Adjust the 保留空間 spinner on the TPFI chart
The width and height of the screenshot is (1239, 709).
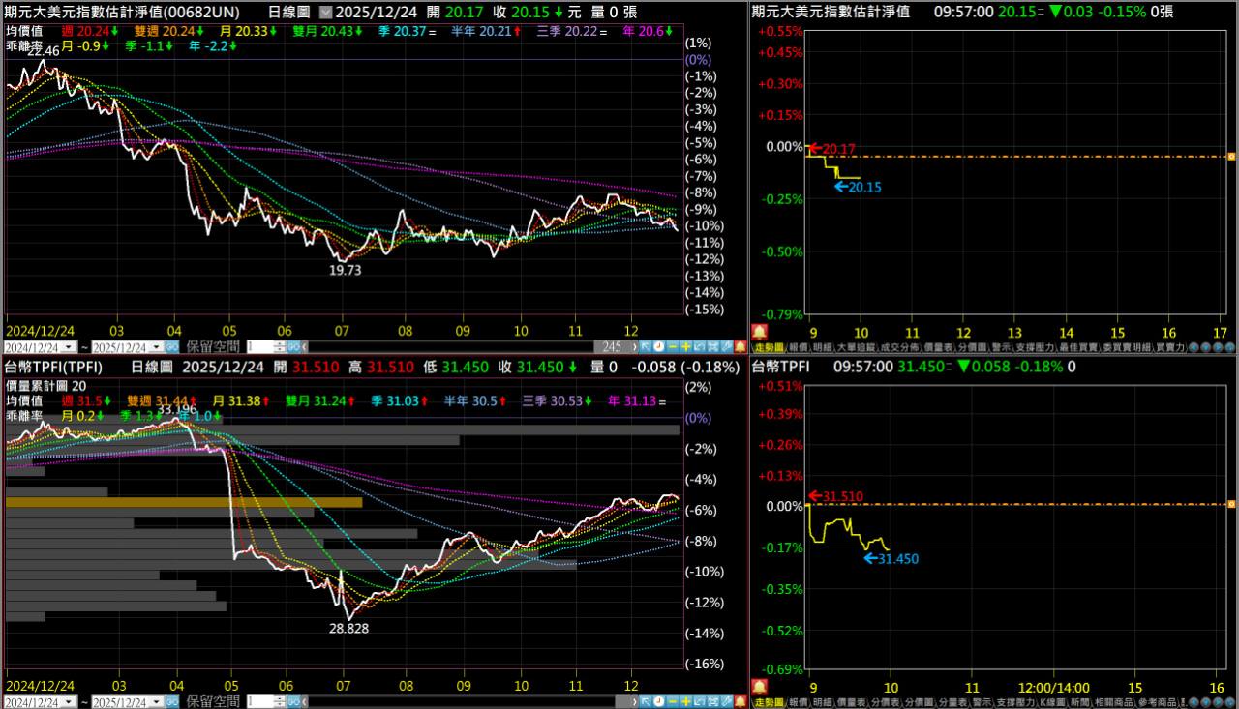[281, 701]
